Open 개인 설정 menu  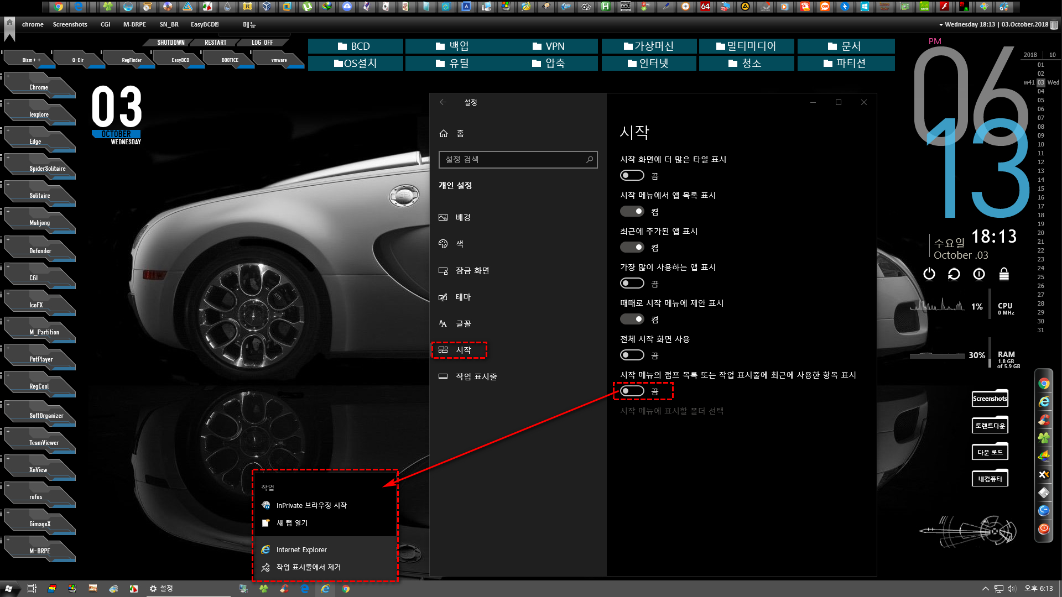(455, 185)
